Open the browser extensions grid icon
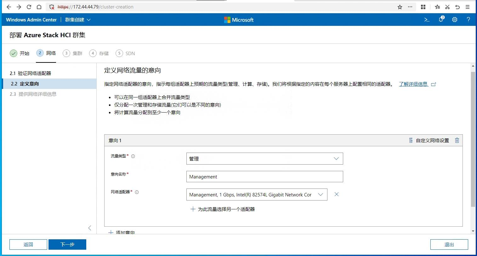Viewport: 477px width, 256px height. tap(423, 7)
